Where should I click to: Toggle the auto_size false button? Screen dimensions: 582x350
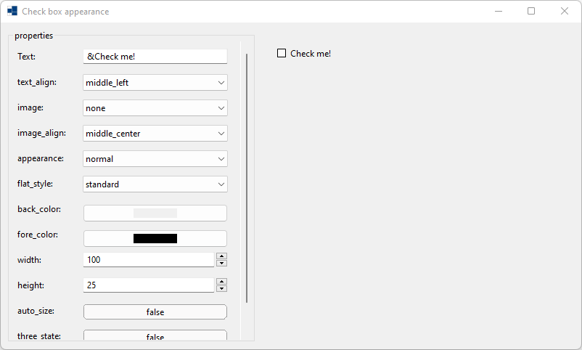(x=155, y=312)
